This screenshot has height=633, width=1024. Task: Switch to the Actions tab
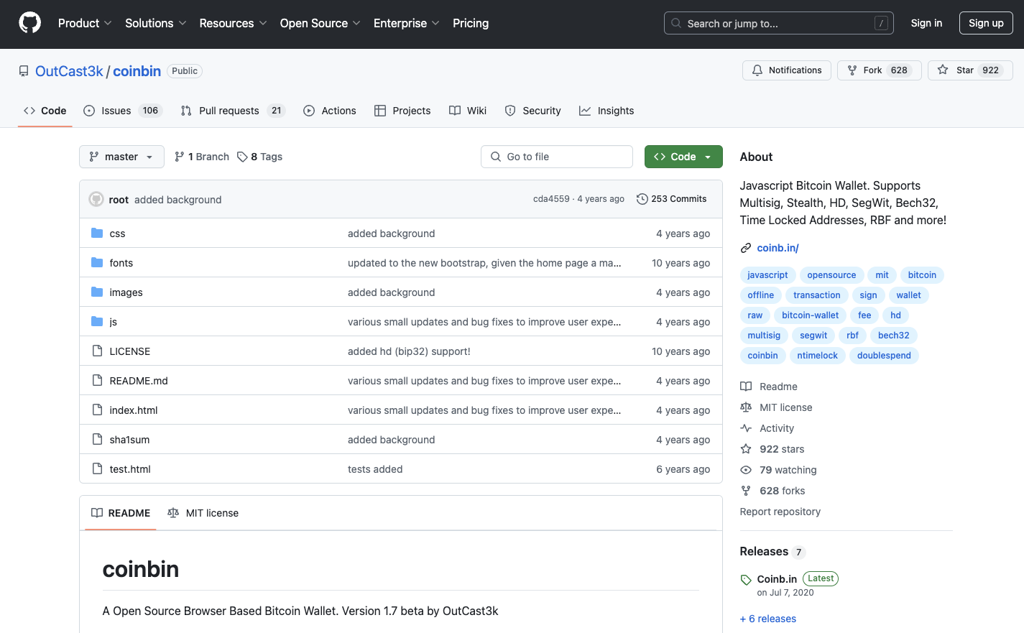point(330,111)
